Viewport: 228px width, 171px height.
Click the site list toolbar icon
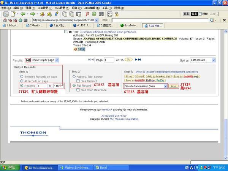click(x=6, y=14)
